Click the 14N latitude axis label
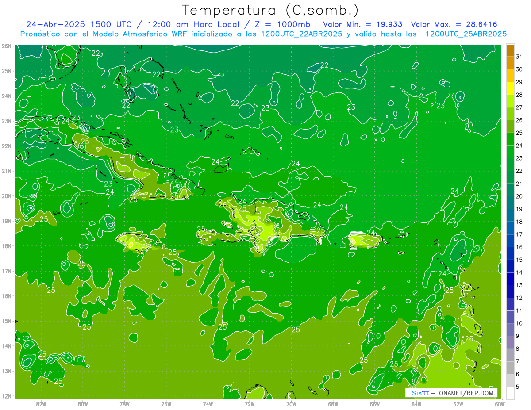Viewport: 531px width, 410px height. [6, 346]
